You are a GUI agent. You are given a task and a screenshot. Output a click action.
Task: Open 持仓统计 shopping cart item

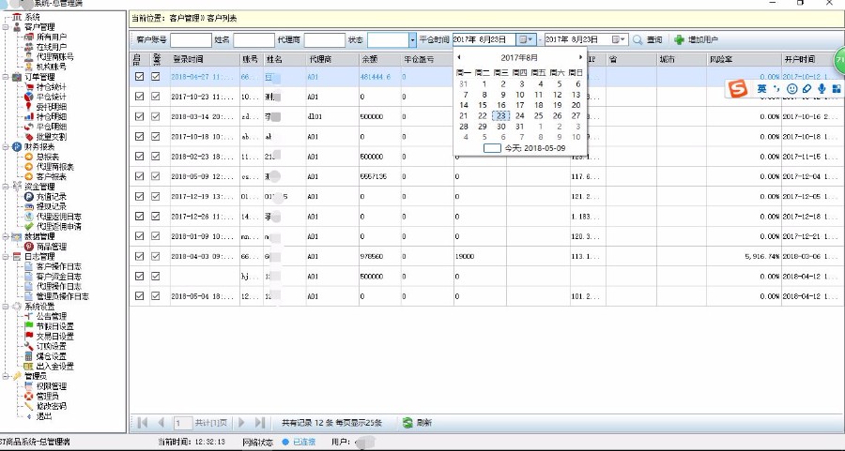click(52, 86)
